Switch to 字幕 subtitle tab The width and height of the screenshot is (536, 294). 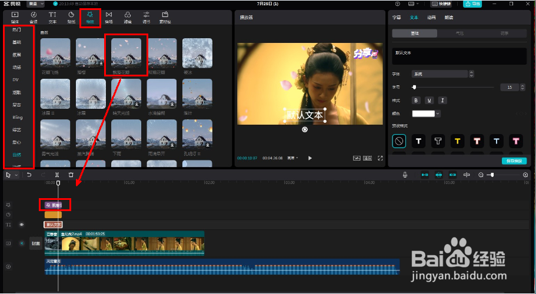[x=397, y=18]
